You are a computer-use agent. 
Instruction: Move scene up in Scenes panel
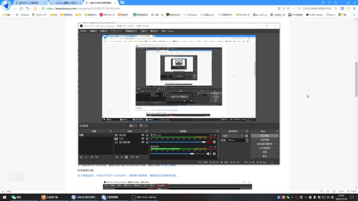tap(92, 157)
